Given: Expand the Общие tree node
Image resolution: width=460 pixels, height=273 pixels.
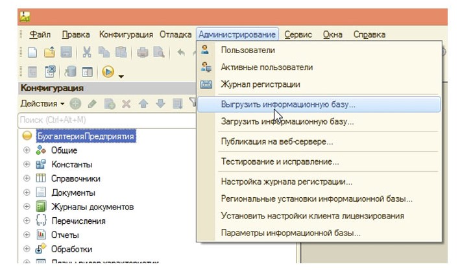Looking at the screenshot, I should coord(27,150).
